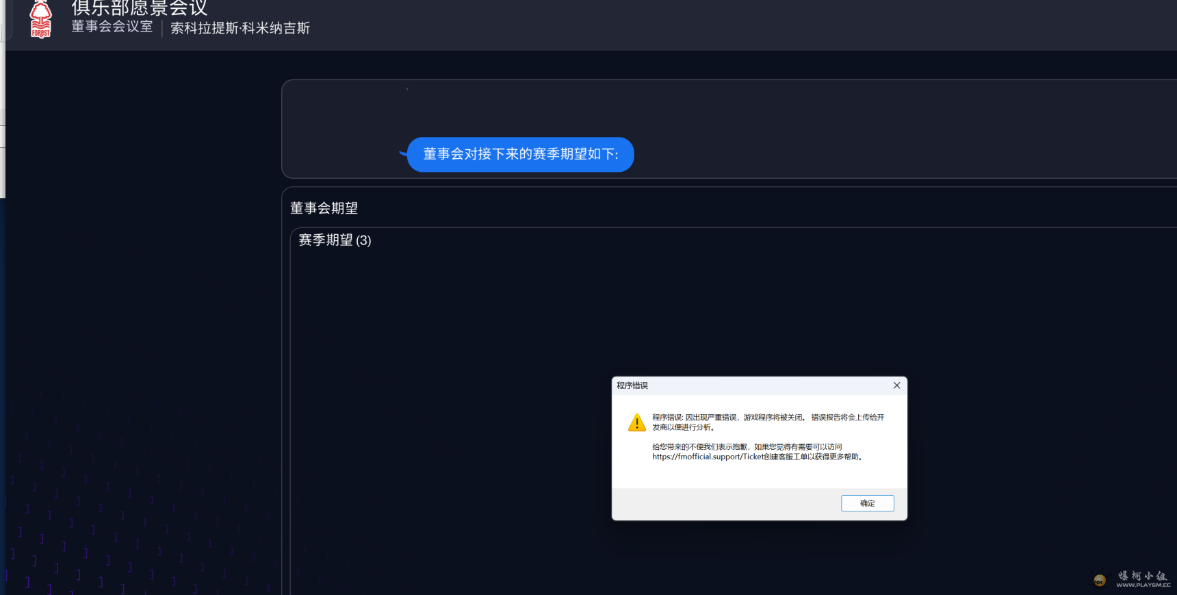1177x595 pixels.
Task: Click the blue 董事会 expectations chat bubble
Action: point(520,154)
